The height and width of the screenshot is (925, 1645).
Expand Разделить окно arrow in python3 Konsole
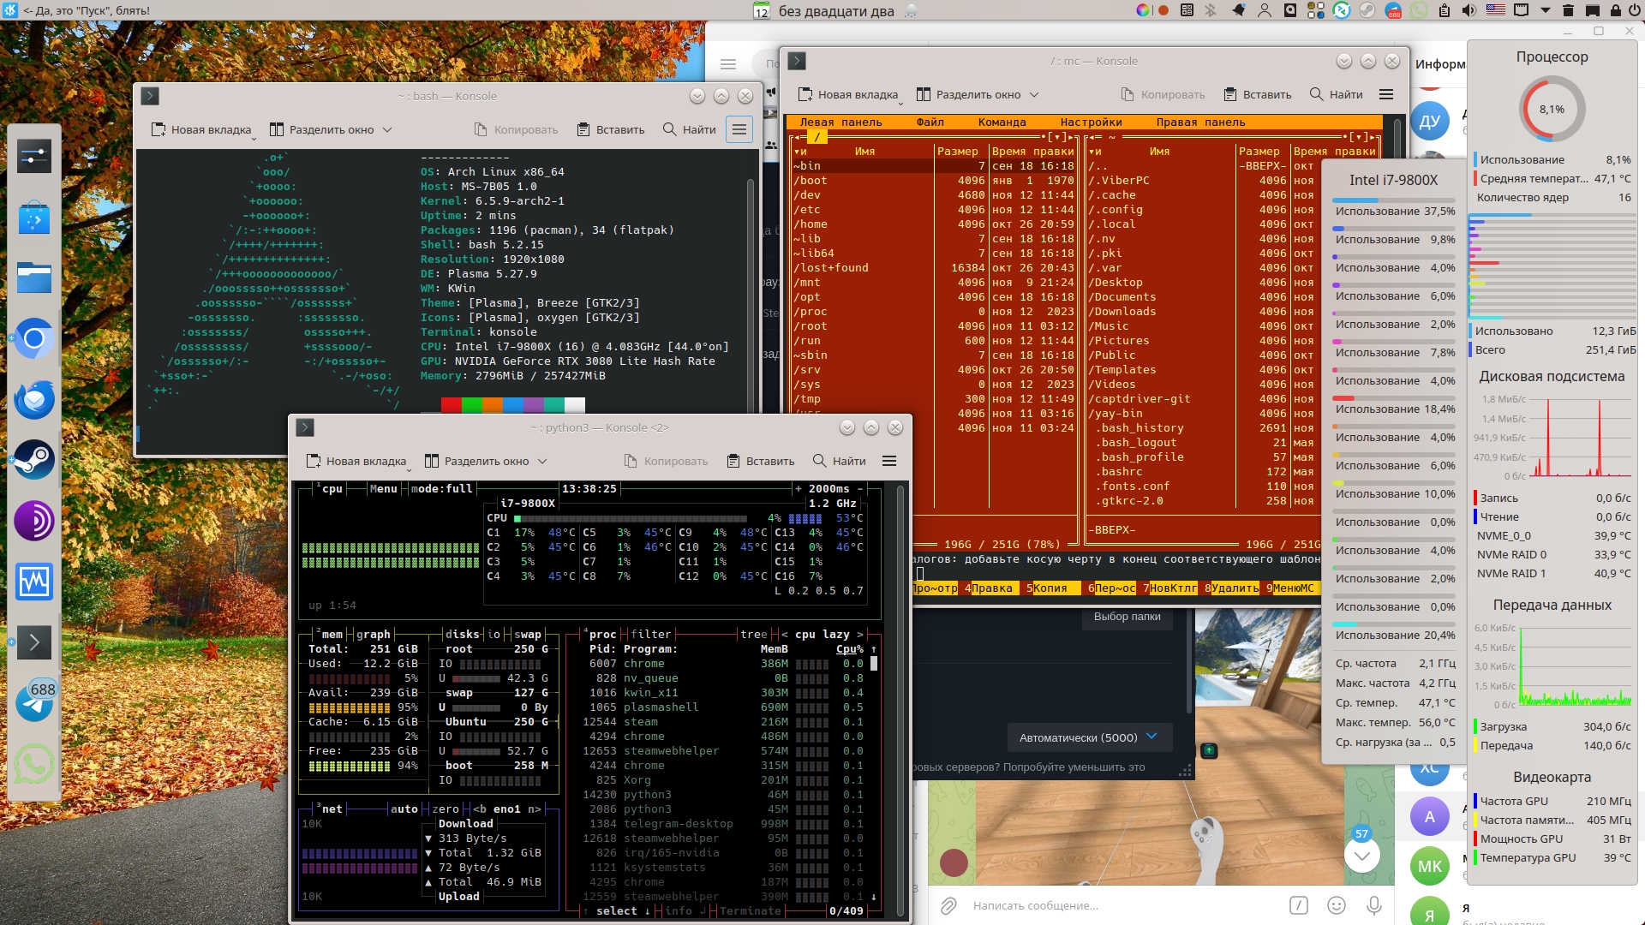pyautogui.click(x=542, y=462)
